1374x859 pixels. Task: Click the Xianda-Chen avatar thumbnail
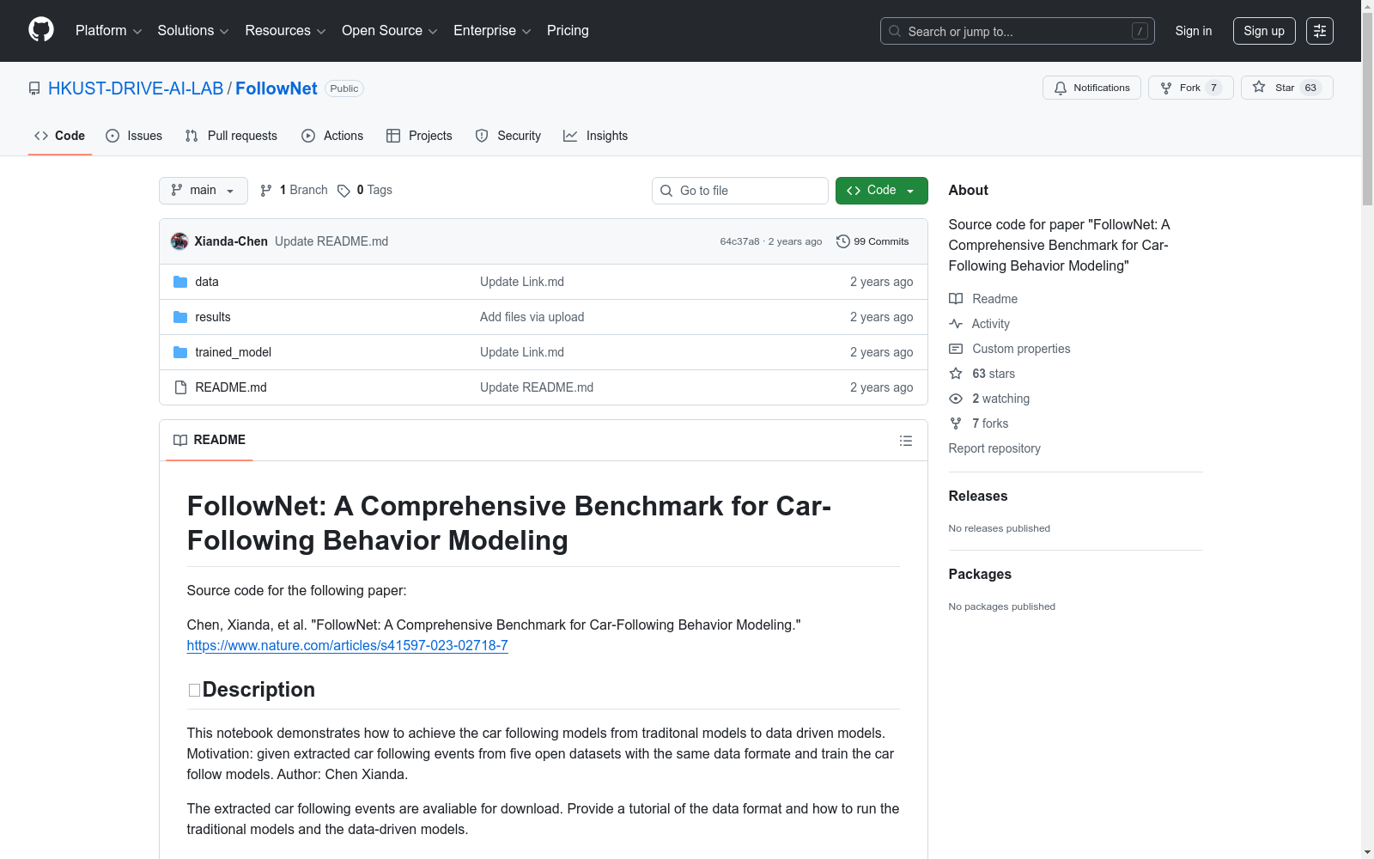(179, 241)
